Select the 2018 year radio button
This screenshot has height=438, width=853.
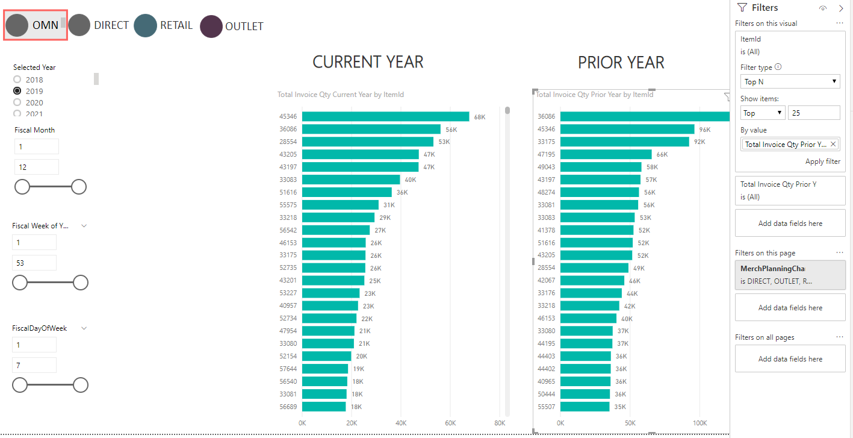17,80
